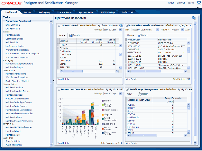
Task: Collapse Serial Range Management panel
Action: pos(127,89)
